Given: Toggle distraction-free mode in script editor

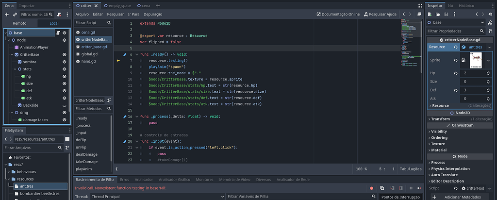Looking at the screenshot, I should coord(419,5).
